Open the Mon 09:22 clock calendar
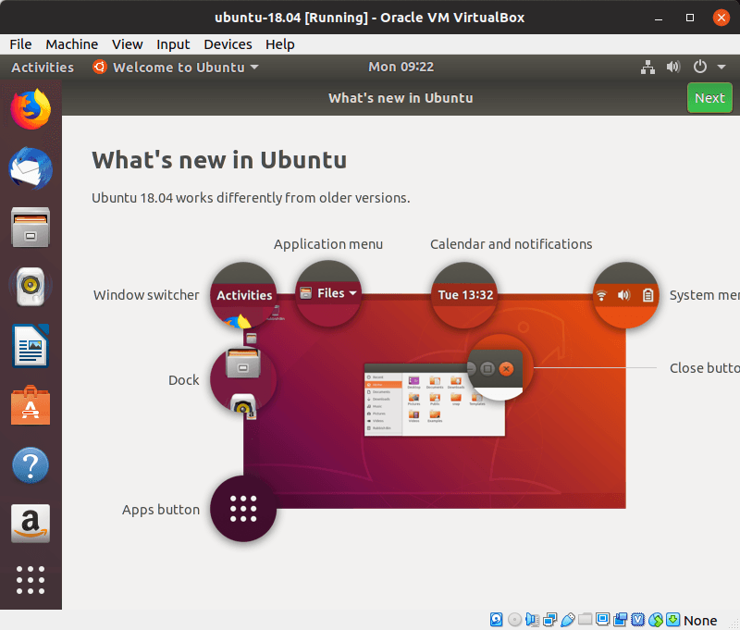 tap(401, 67)
